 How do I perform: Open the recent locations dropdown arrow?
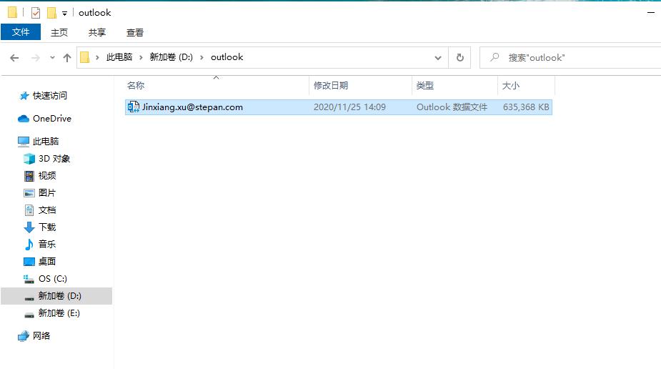point(52,58)
